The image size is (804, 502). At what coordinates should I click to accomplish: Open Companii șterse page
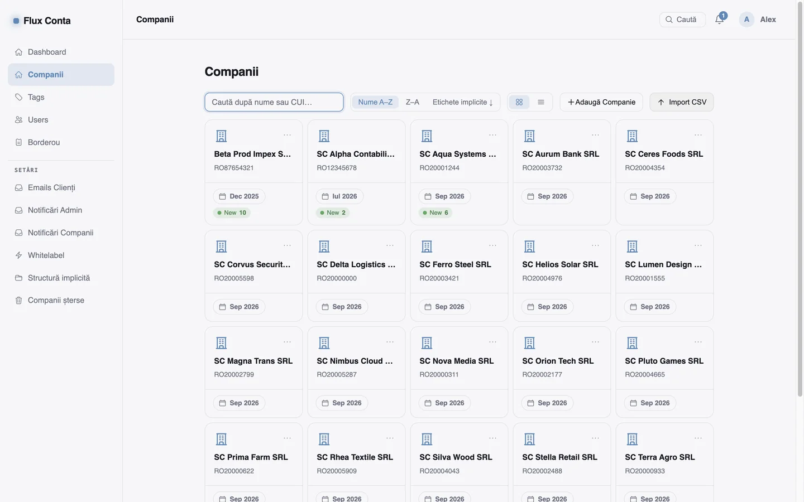pos(61,301)
